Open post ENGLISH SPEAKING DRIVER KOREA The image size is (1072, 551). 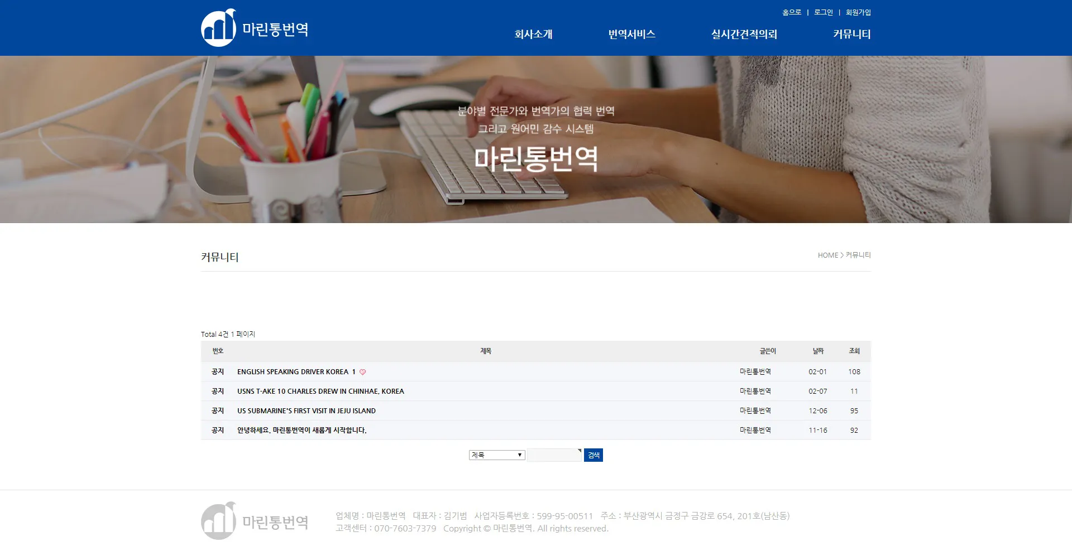[293, 372]
